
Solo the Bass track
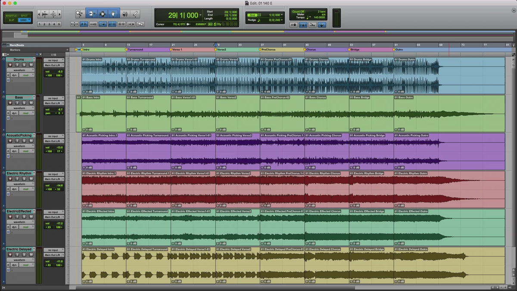point(24,103)
